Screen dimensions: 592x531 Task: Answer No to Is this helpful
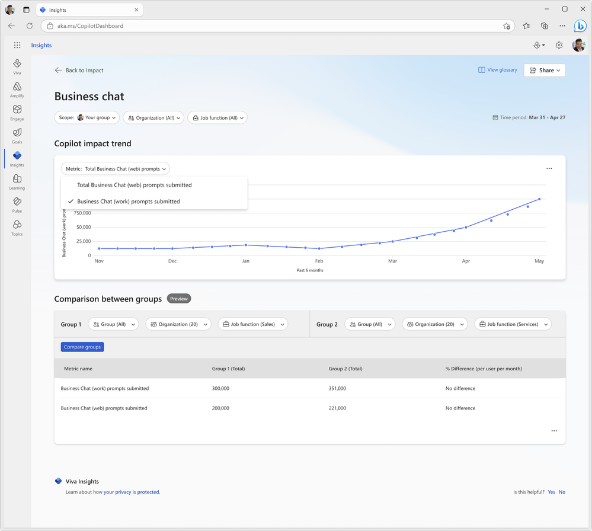(562, 492)
